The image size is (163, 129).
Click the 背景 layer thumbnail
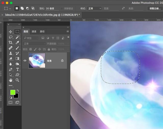pos(37,61)
